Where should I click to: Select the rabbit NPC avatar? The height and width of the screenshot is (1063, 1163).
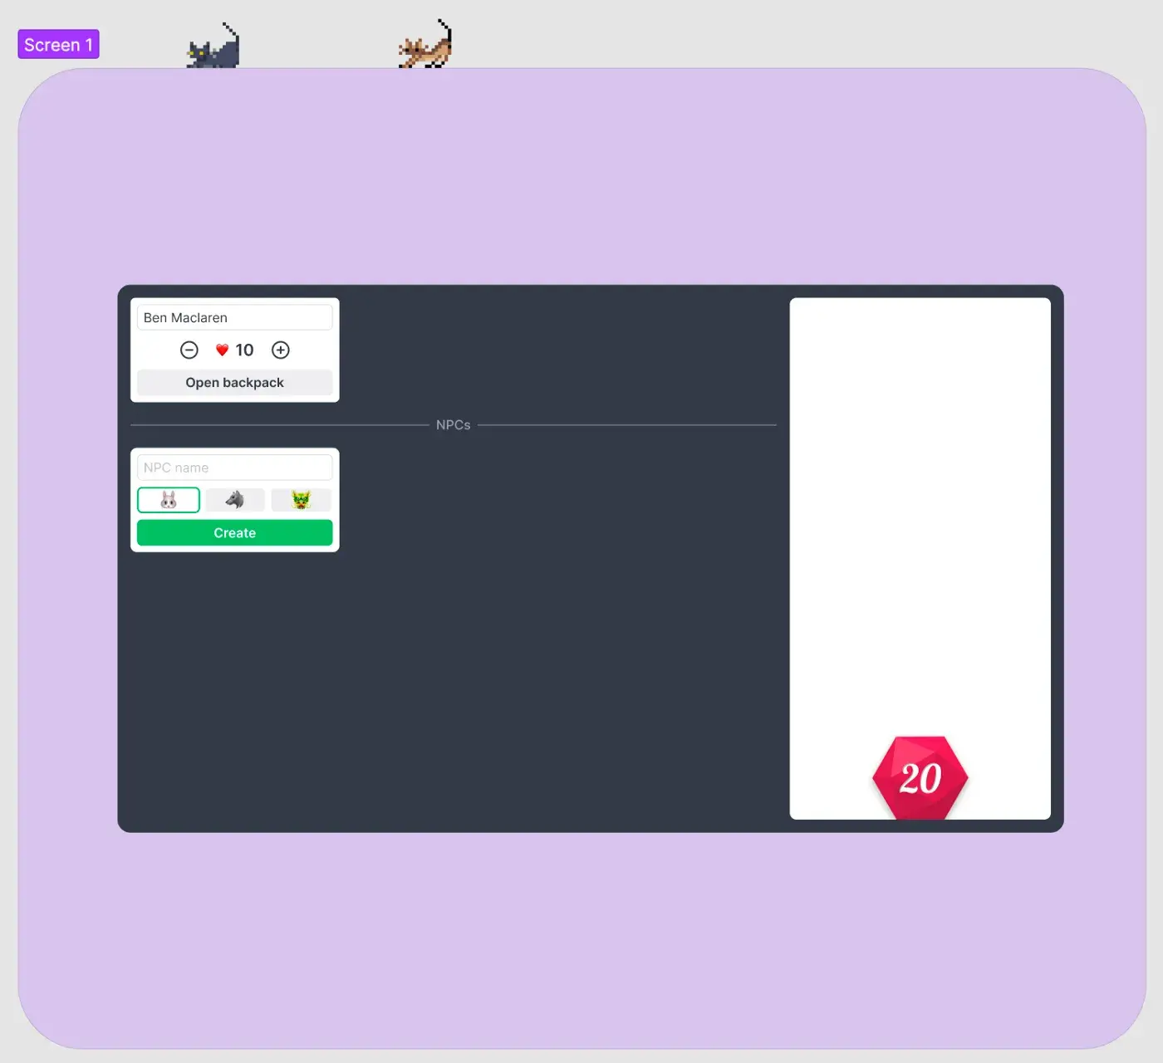169,500
